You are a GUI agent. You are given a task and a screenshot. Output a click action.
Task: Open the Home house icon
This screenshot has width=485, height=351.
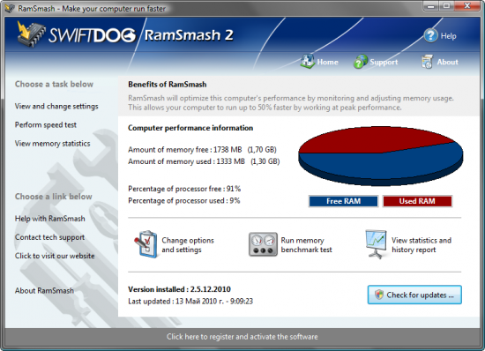tap(307, 61)
